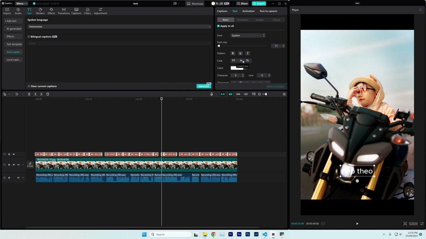426x239 pixels.
Task: Select the Templates sub-tab
Action: tap(243, 20)
